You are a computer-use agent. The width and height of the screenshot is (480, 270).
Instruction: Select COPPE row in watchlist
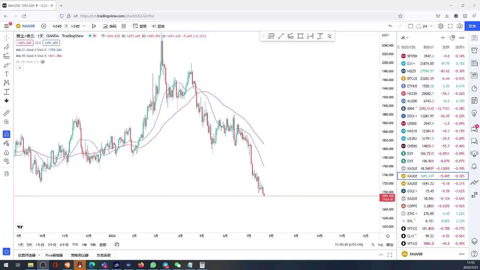pyautogui.click(x=433, y=206)
